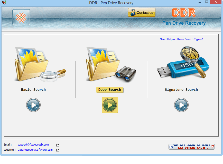223x164 pixels.
Task: Start Deep Search with the highlighted play button
Action: (110, 105)
